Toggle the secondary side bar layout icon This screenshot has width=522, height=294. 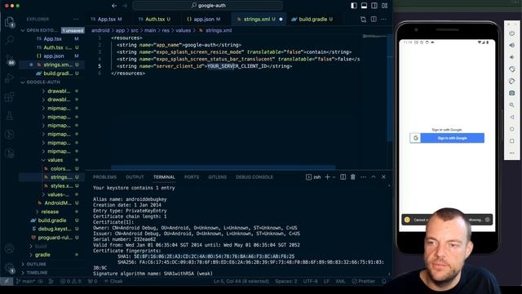click(x=374, y=6)
